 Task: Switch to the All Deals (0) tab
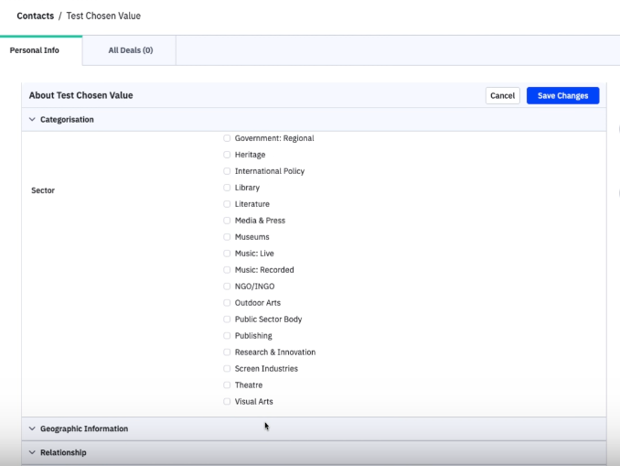[130, 50]
